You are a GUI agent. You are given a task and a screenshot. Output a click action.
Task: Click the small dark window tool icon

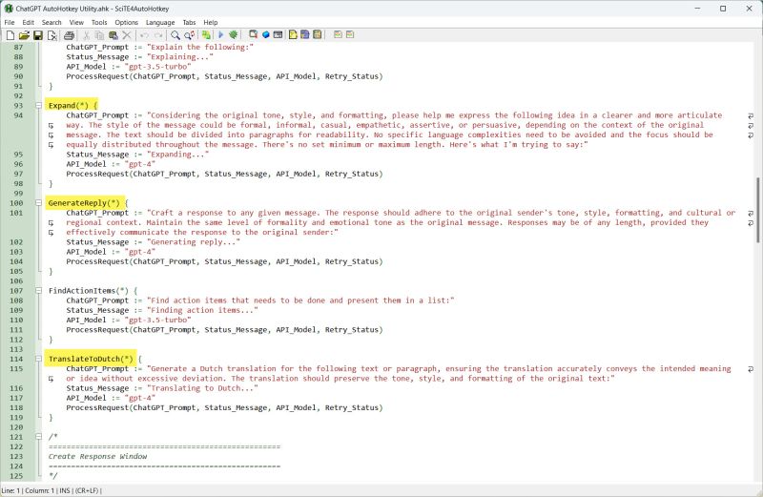point(278,34)
